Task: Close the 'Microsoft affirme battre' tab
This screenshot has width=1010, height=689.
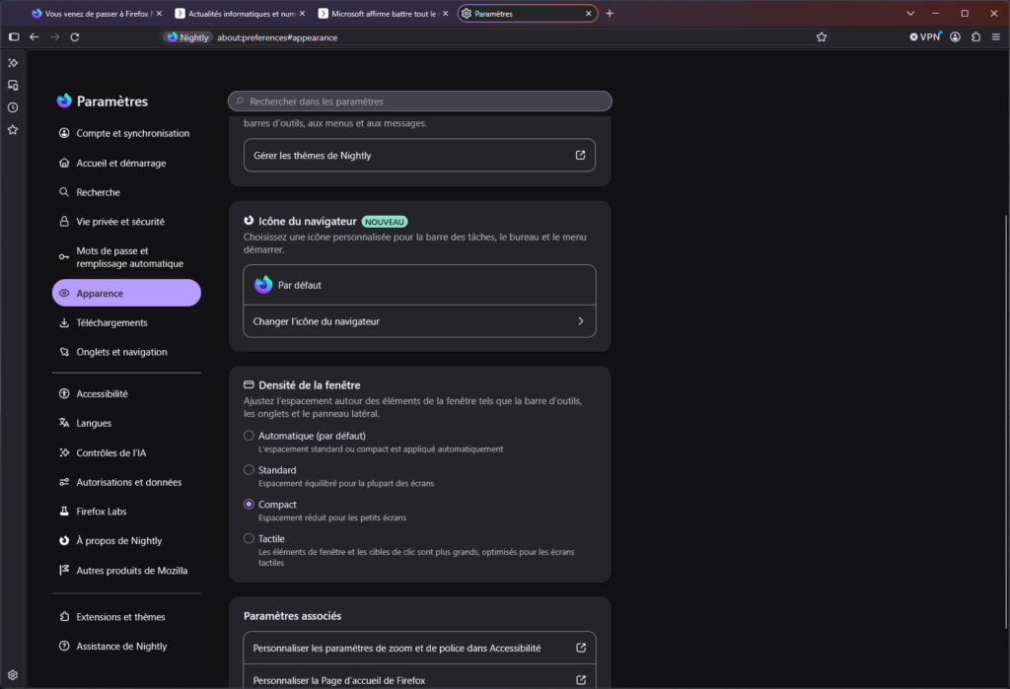Action: click(x=445, y=14)
